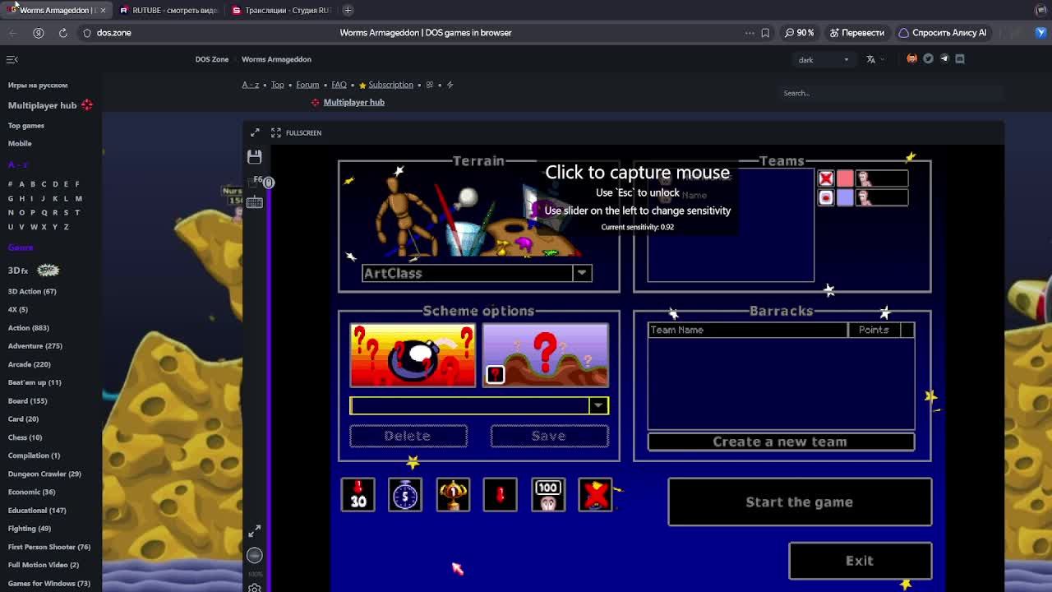The image size is (1052, 592).
Task: Click the empty scheme name field
Action: coord(469,405)
